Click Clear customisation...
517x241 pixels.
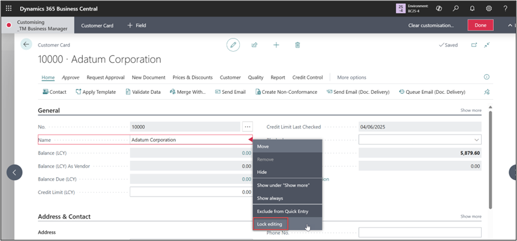[x=431, y=26]
